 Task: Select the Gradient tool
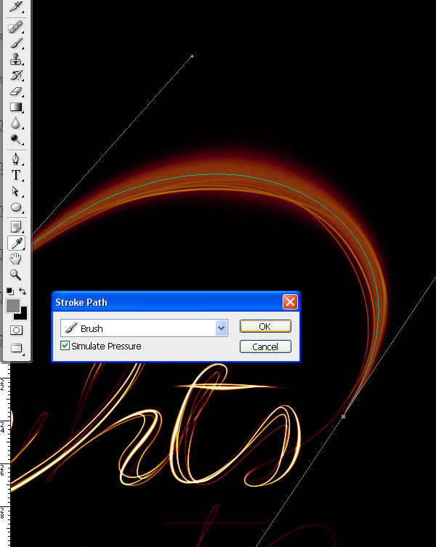coord(15,108)
